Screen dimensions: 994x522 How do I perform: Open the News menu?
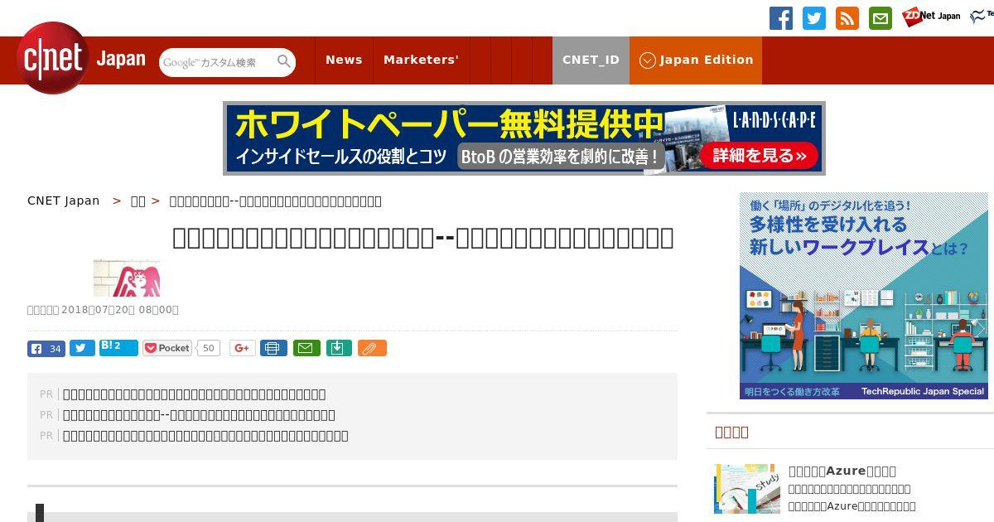[344, 60]
